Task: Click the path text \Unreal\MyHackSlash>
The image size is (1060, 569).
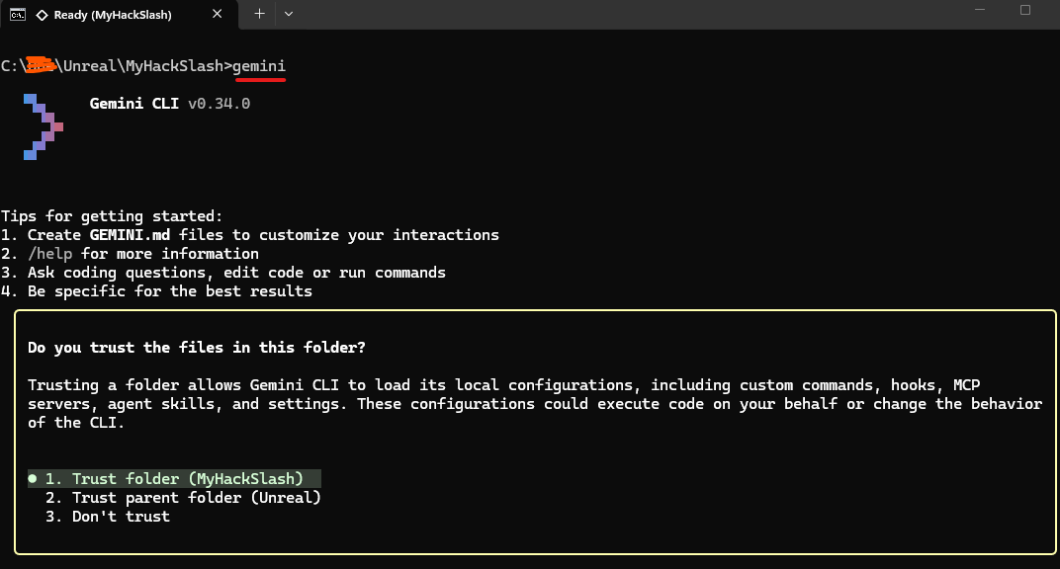Action: pyautogui.click(x=144, y=66)
